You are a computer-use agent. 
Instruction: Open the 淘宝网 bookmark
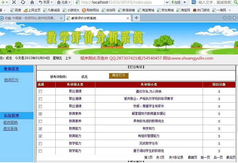point(183,10)
